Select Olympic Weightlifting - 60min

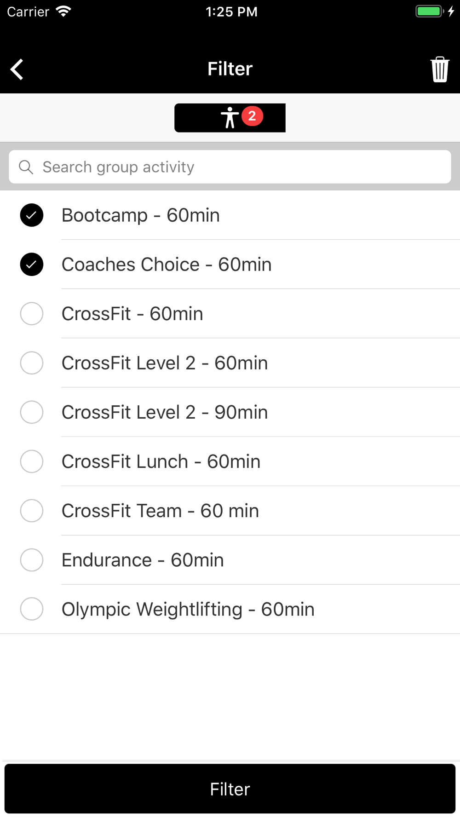[x=32, y=609]
